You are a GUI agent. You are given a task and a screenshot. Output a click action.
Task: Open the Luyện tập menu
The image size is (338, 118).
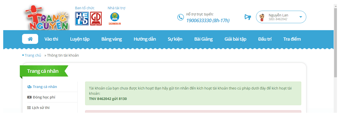(80, 39)
